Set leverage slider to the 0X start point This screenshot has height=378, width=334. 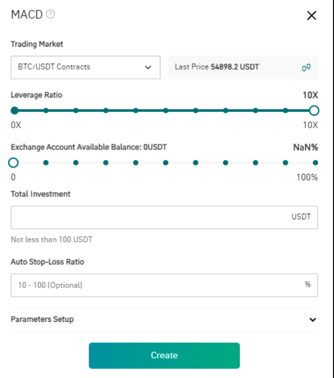[x=15, y=111]
